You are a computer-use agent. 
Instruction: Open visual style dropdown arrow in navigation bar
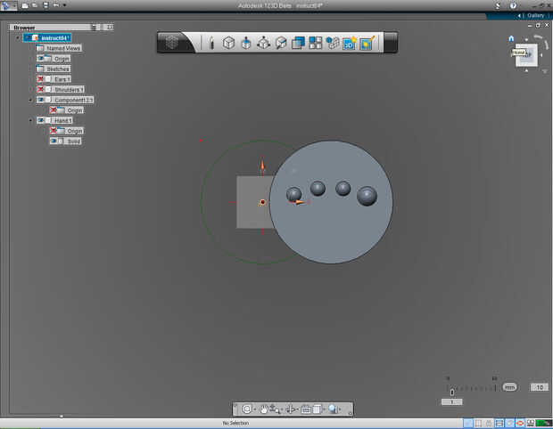tap(340, 409)
